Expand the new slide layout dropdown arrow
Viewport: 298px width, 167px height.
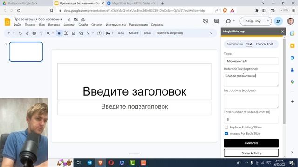14,33
